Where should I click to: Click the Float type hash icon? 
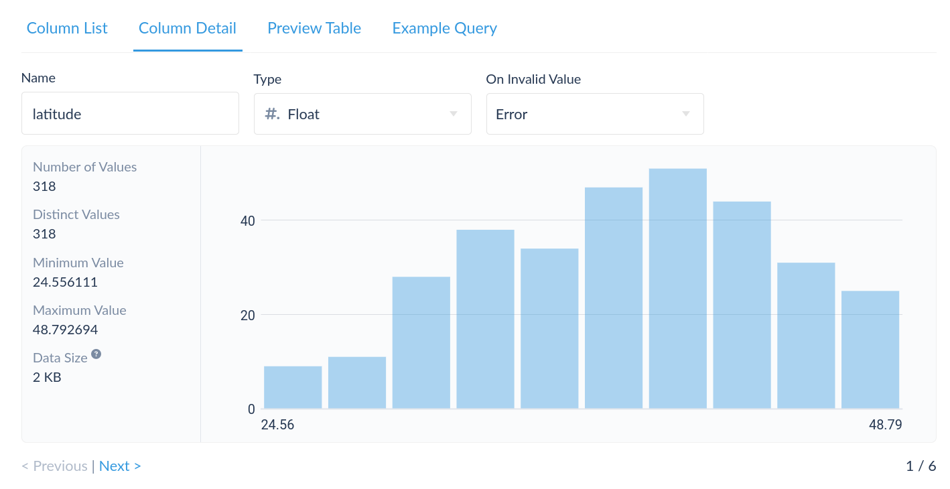pos(272,114)
